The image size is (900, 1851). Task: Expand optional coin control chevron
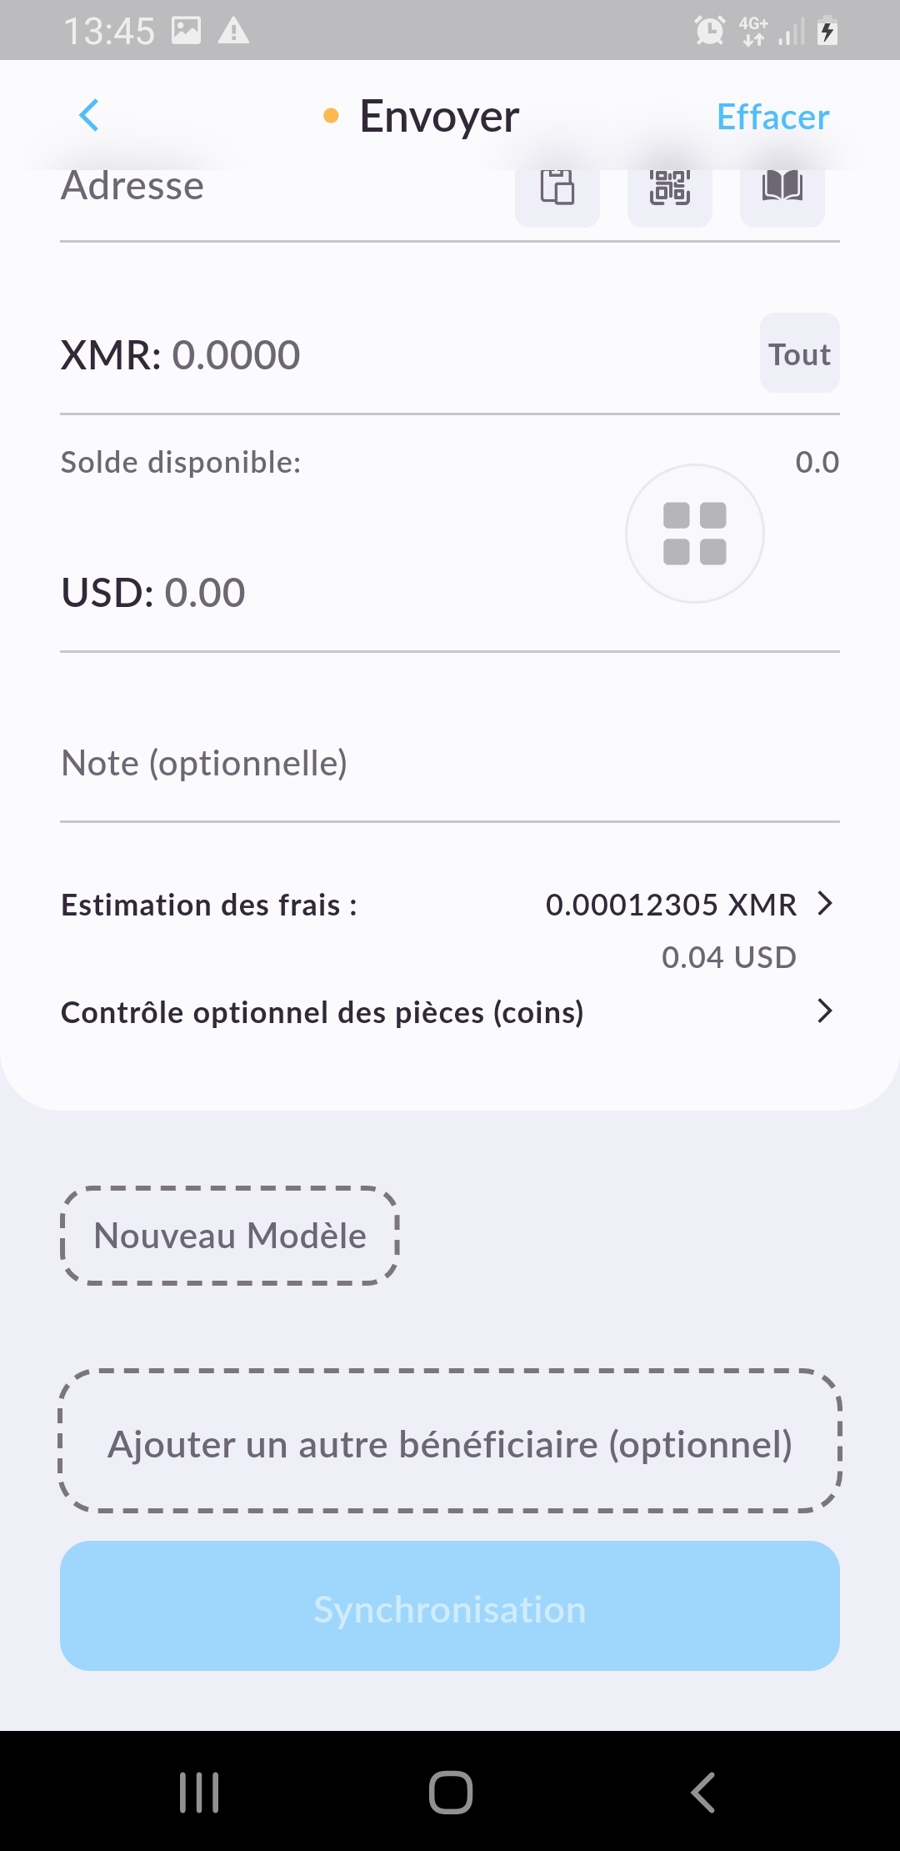click(x=824, y=1011)
